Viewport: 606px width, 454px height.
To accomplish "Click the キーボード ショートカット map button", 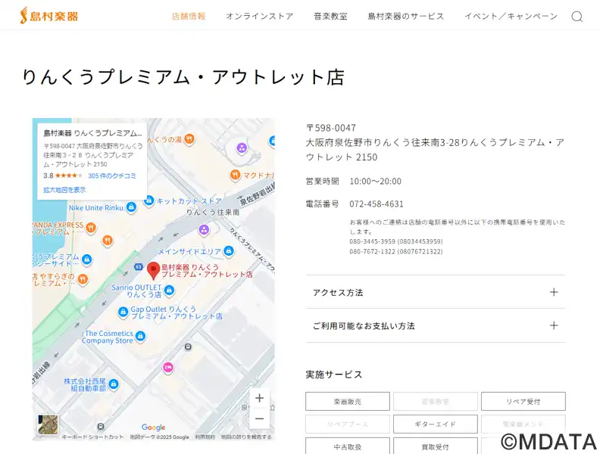I will (92, 437).
